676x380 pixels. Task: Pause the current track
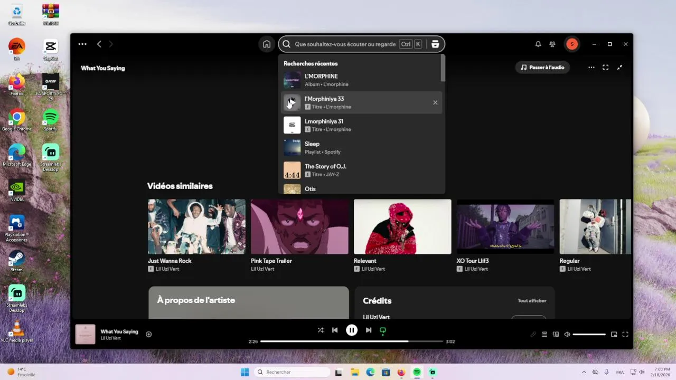pyautogui.click(x=352, y=330)
